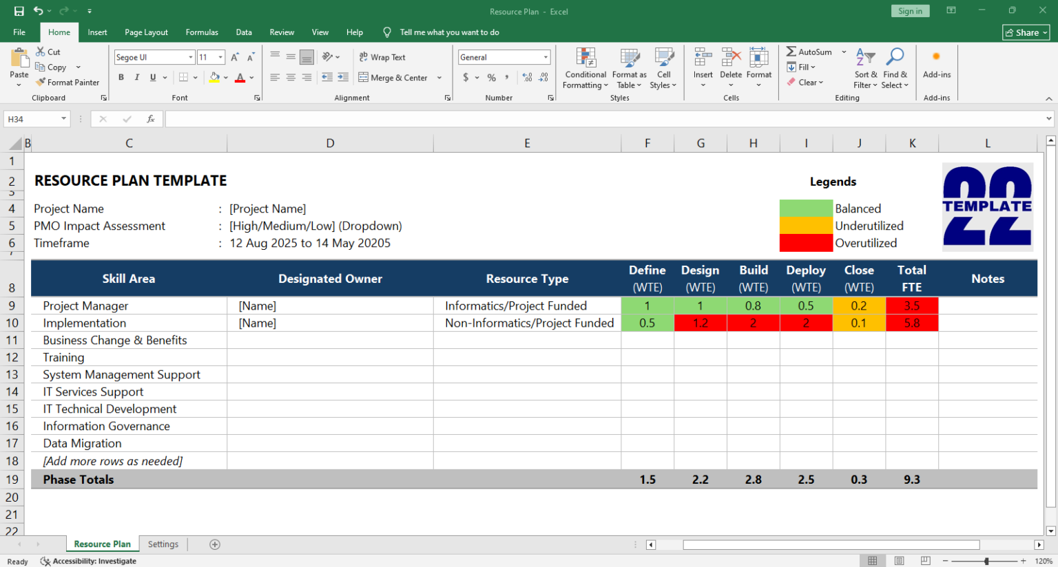Align text to the right
This screenshot has height=567, width=1058.
[x=307, y=78]
